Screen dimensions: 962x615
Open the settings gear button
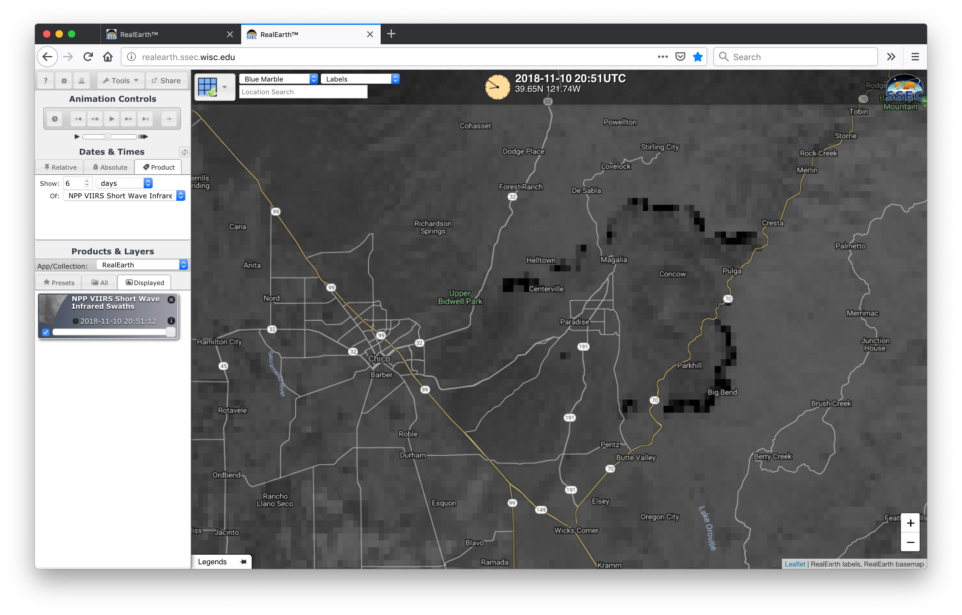tap(64, 81)
